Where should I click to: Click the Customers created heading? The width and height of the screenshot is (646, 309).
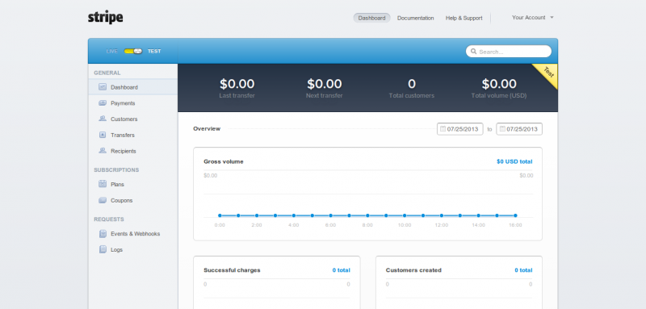[413, 270]
